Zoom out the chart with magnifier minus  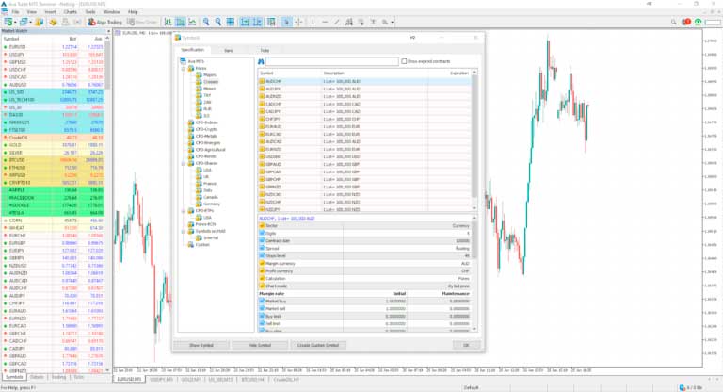point(218,22)
